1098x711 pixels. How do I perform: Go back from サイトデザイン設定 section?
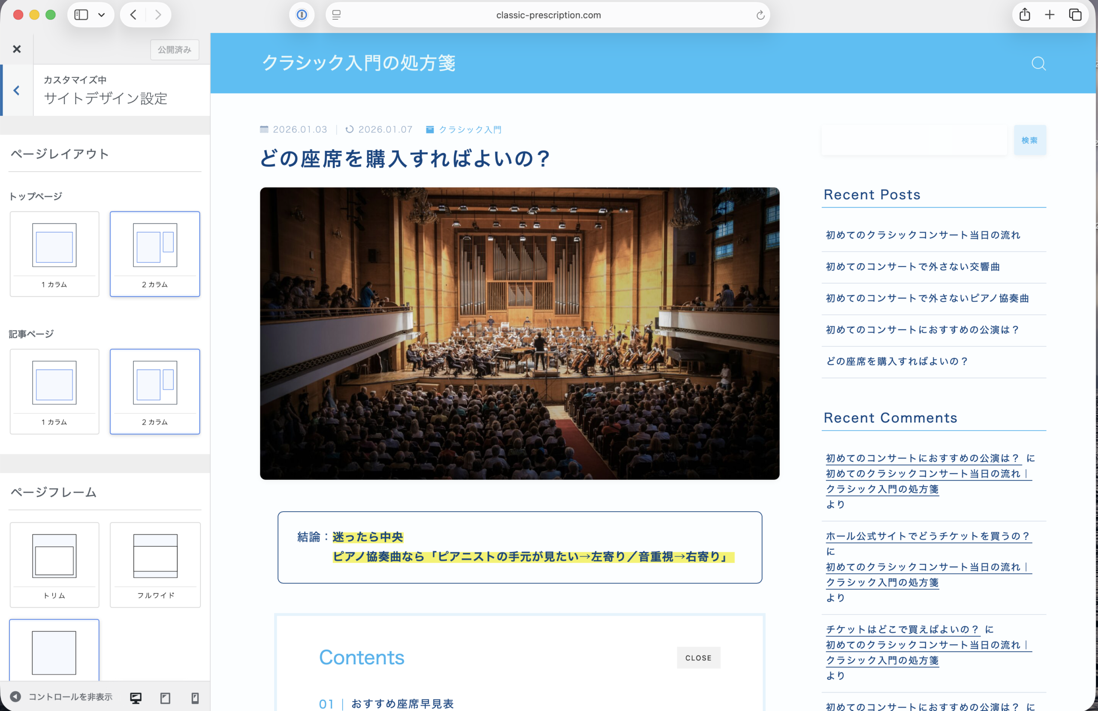click(x=17, y=90)
